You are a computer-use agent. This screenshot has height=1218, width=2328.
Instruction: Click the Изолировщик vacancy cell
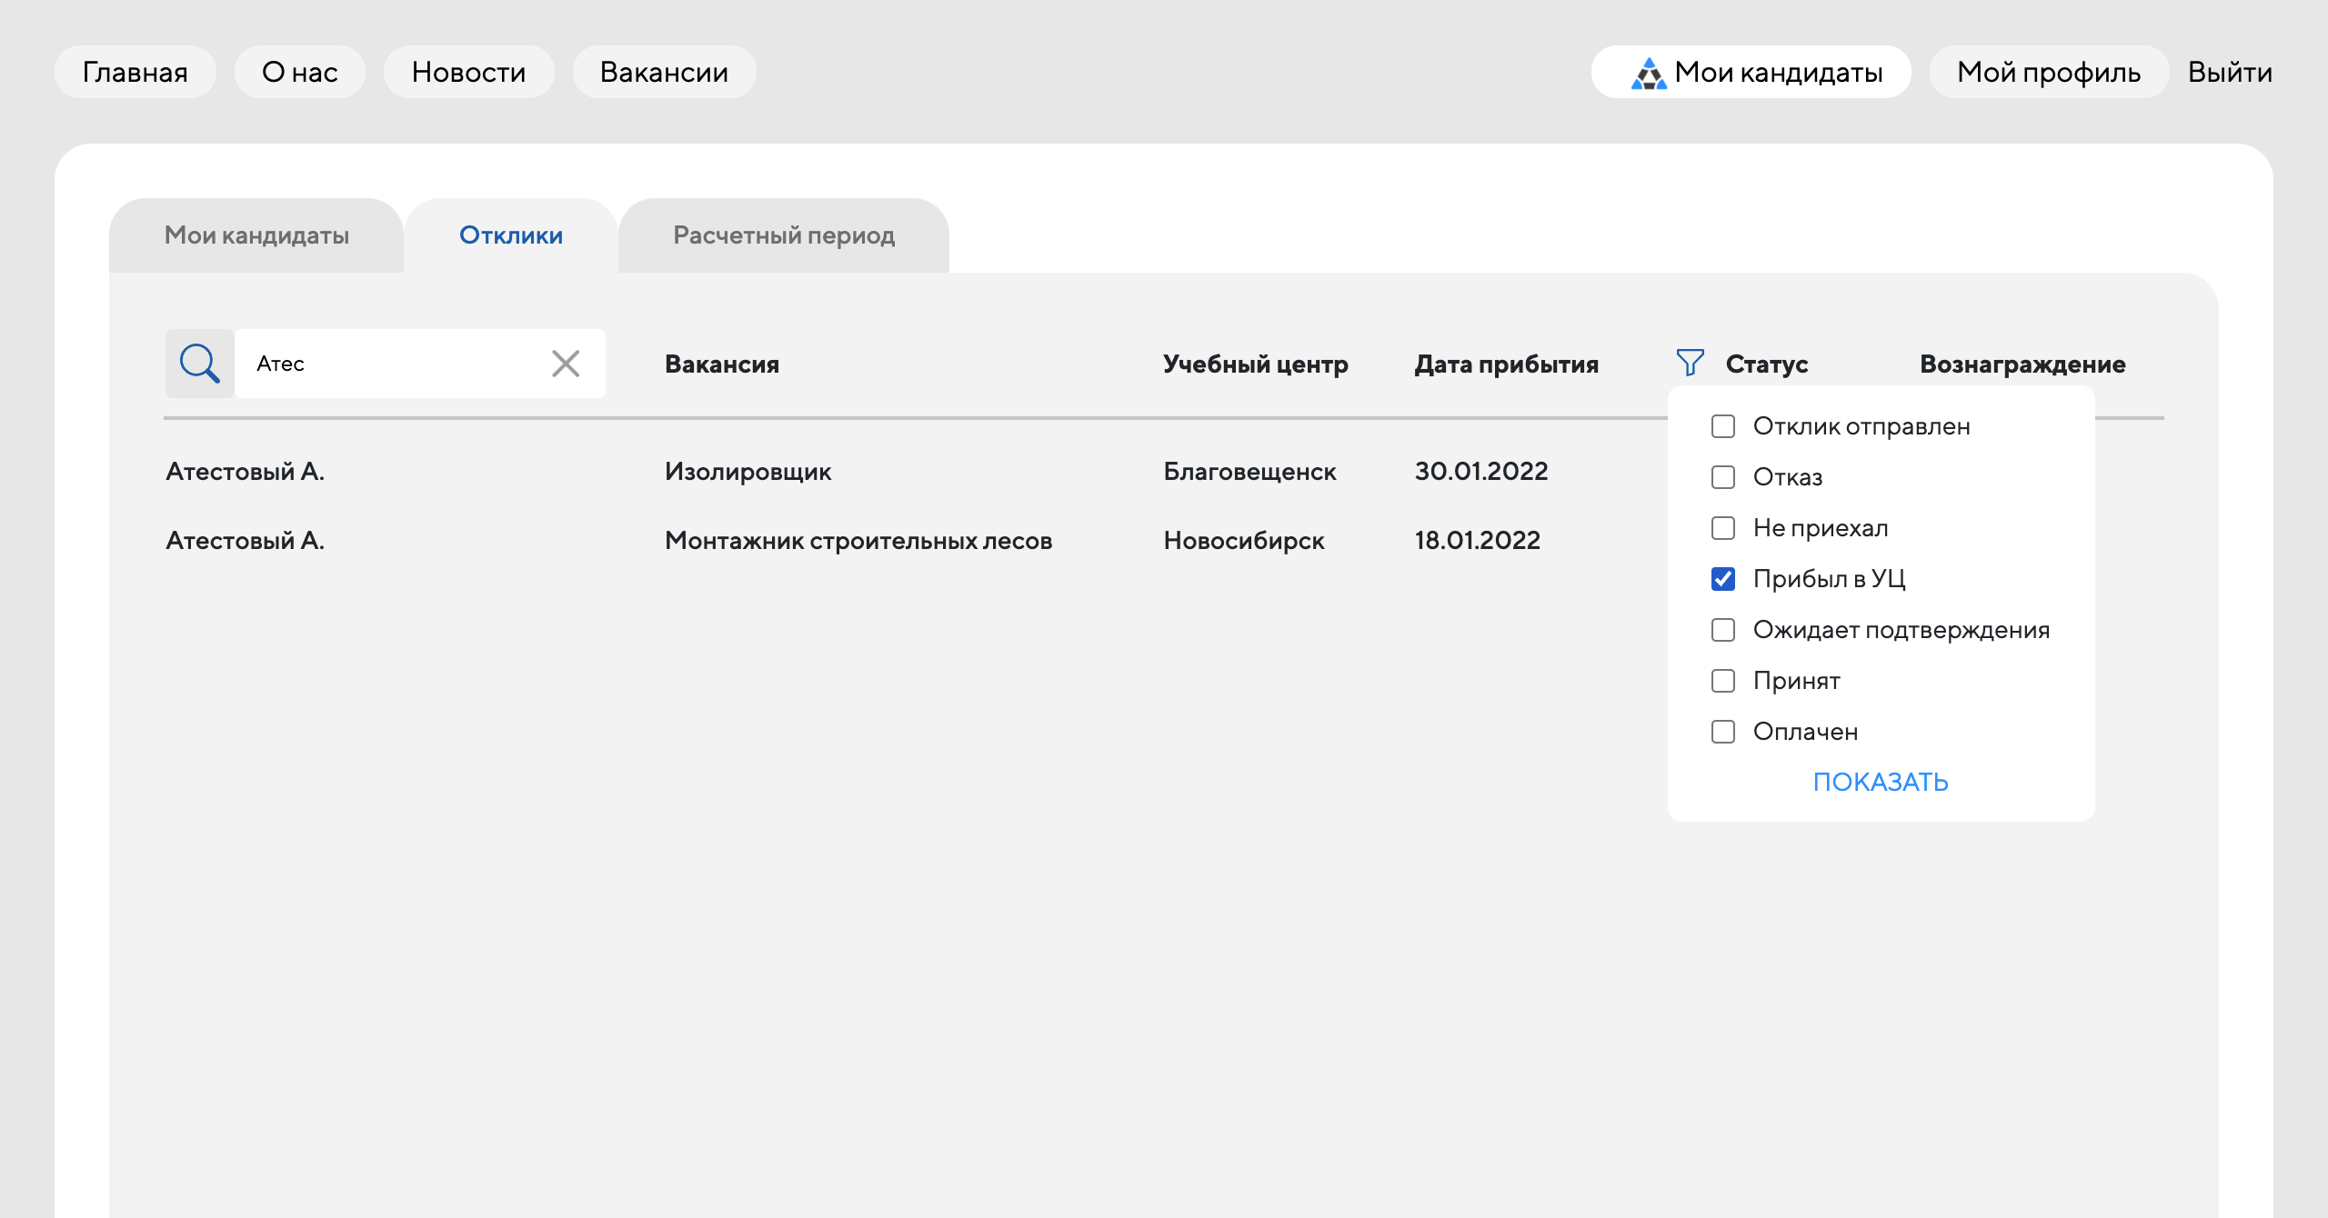[x=748, y=471]
